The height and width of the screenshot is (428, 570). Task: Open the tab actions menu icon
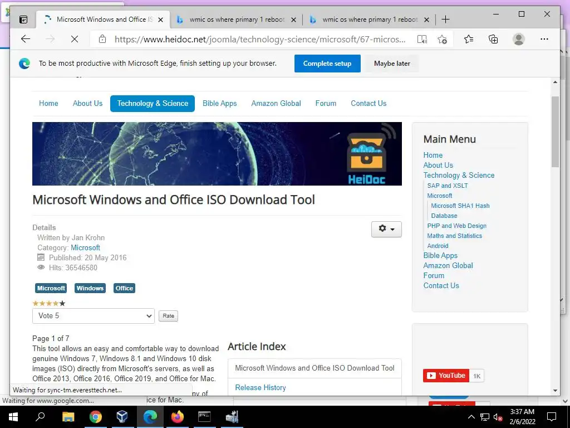[x=23, y=20]
